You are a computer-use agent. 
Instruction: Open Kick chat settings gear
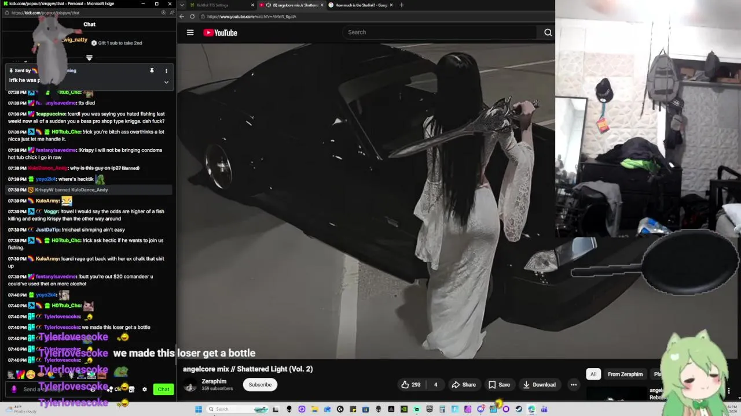click(145, 389)
